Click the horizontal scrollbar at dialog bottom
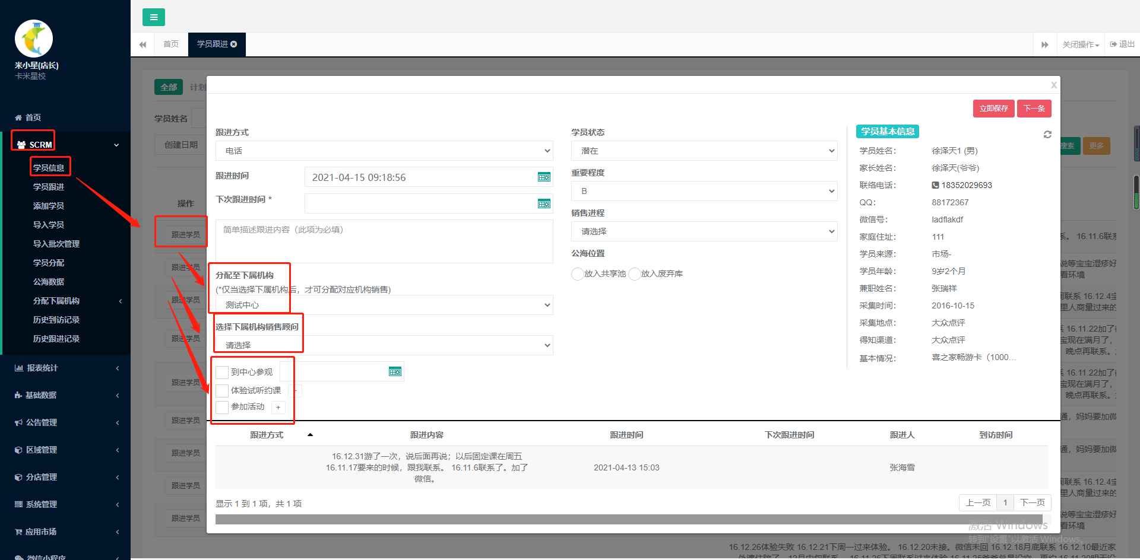 [x=629, y=520]
